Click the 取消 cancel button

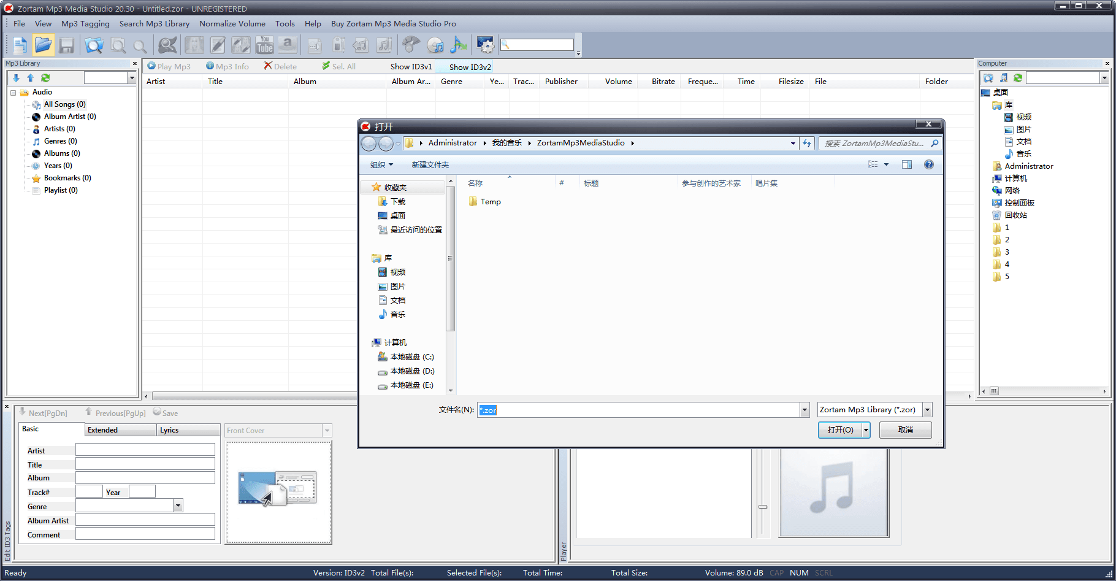(906, 430)
